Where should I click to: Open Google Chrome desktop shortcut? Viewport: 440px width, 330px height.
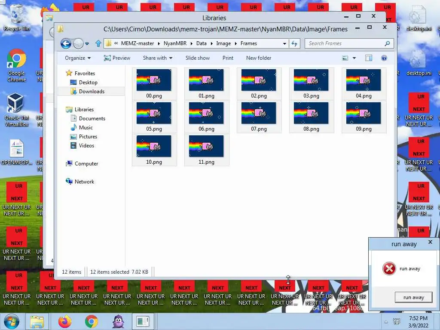tap(17, 65)
